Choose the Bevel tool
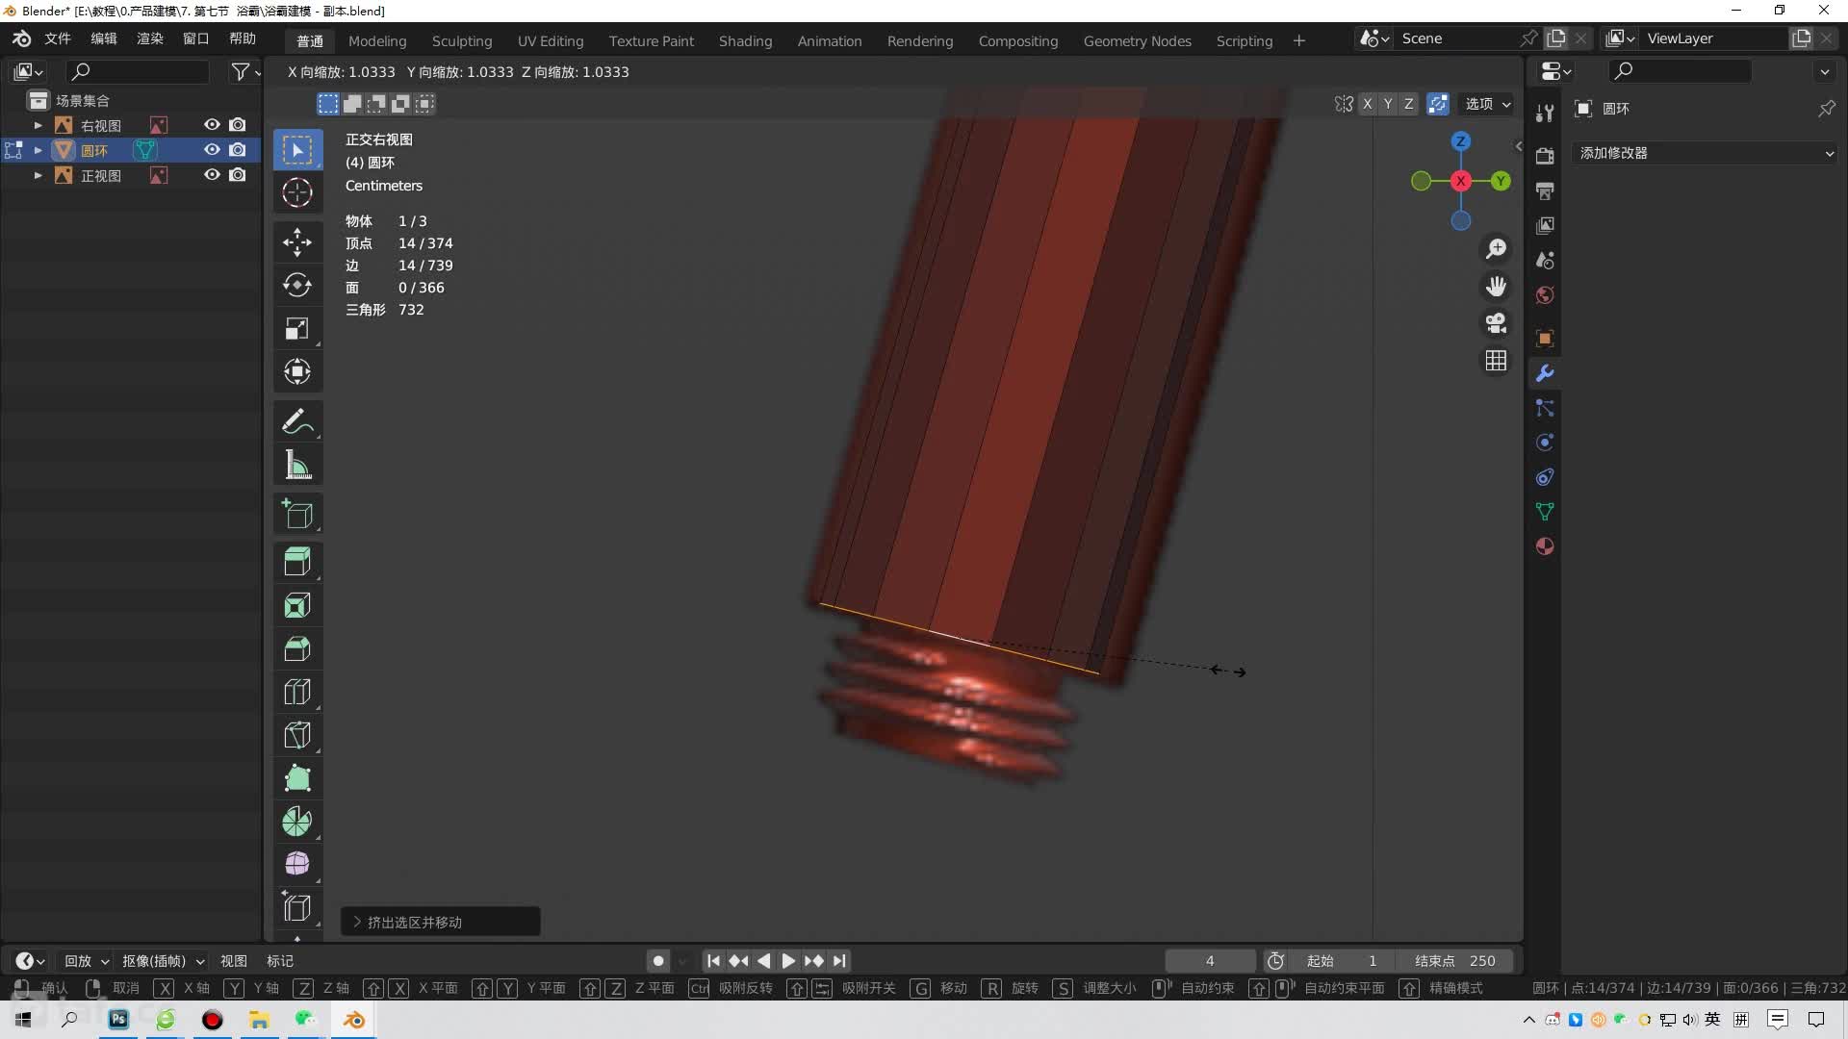 tap(297, 648)
